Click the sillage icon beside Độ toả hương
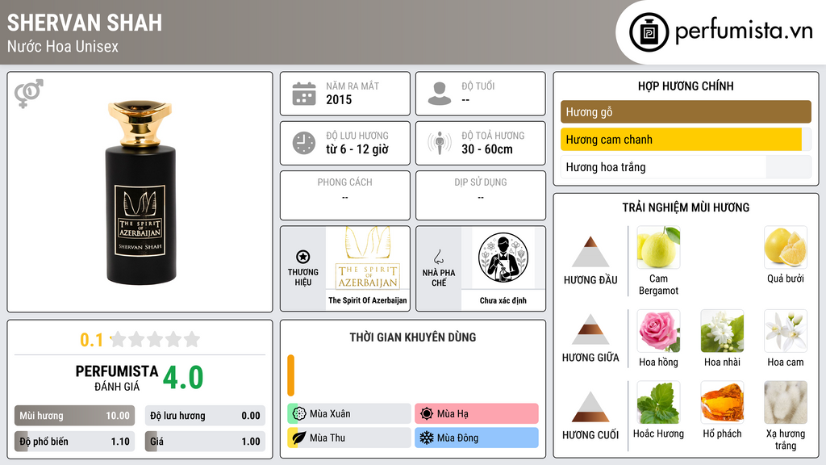 (x=440, y=143)
